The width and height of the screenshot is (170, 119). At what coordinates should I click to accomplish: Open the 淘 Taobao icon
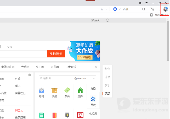pyautogui.click(x=80, y=115)
